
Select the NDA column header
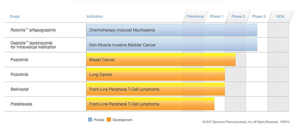280,17
